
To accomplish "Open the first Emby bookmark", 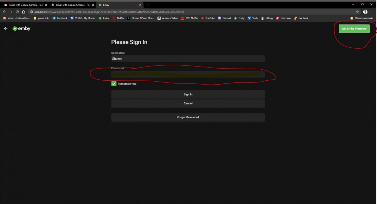I will pos(104,18).
